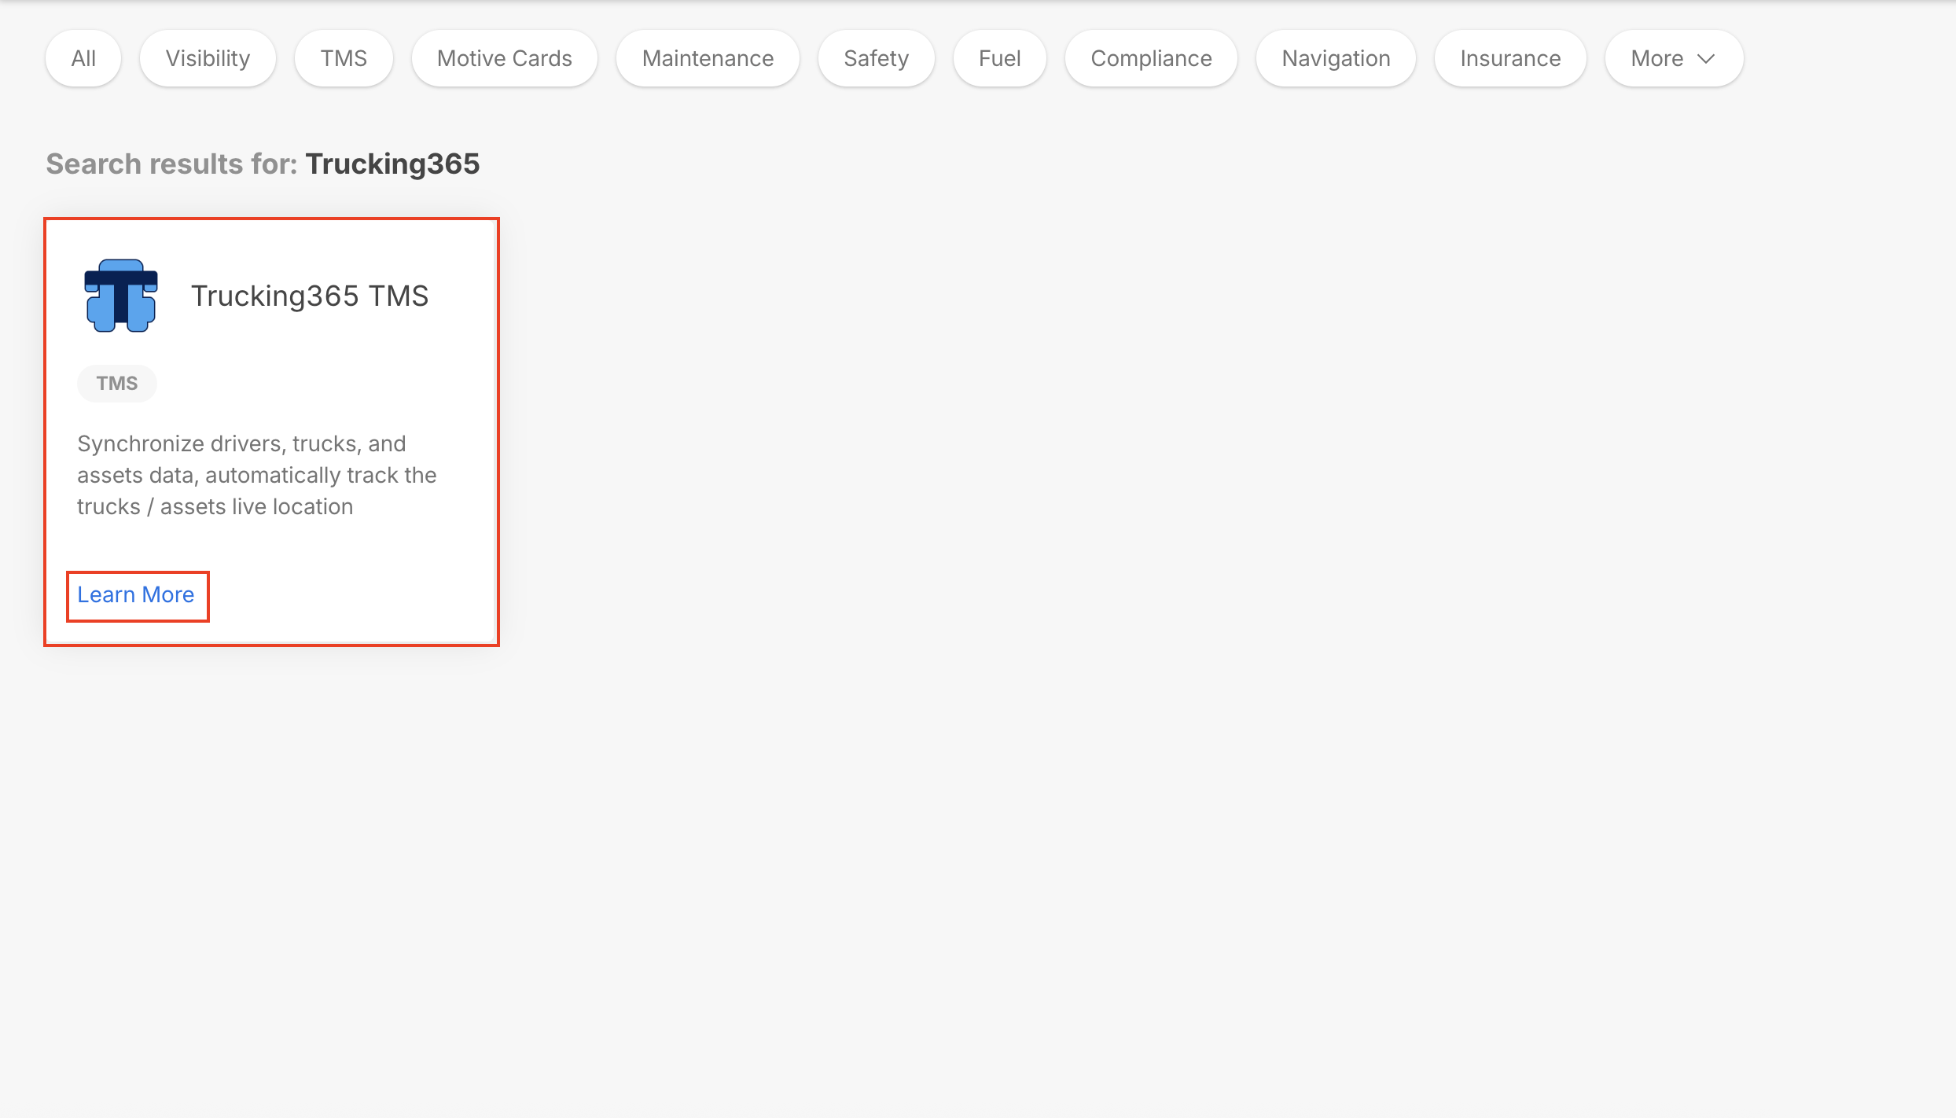
Task: Click the TMS tag on the card
Action: click(x=116, y=383)
